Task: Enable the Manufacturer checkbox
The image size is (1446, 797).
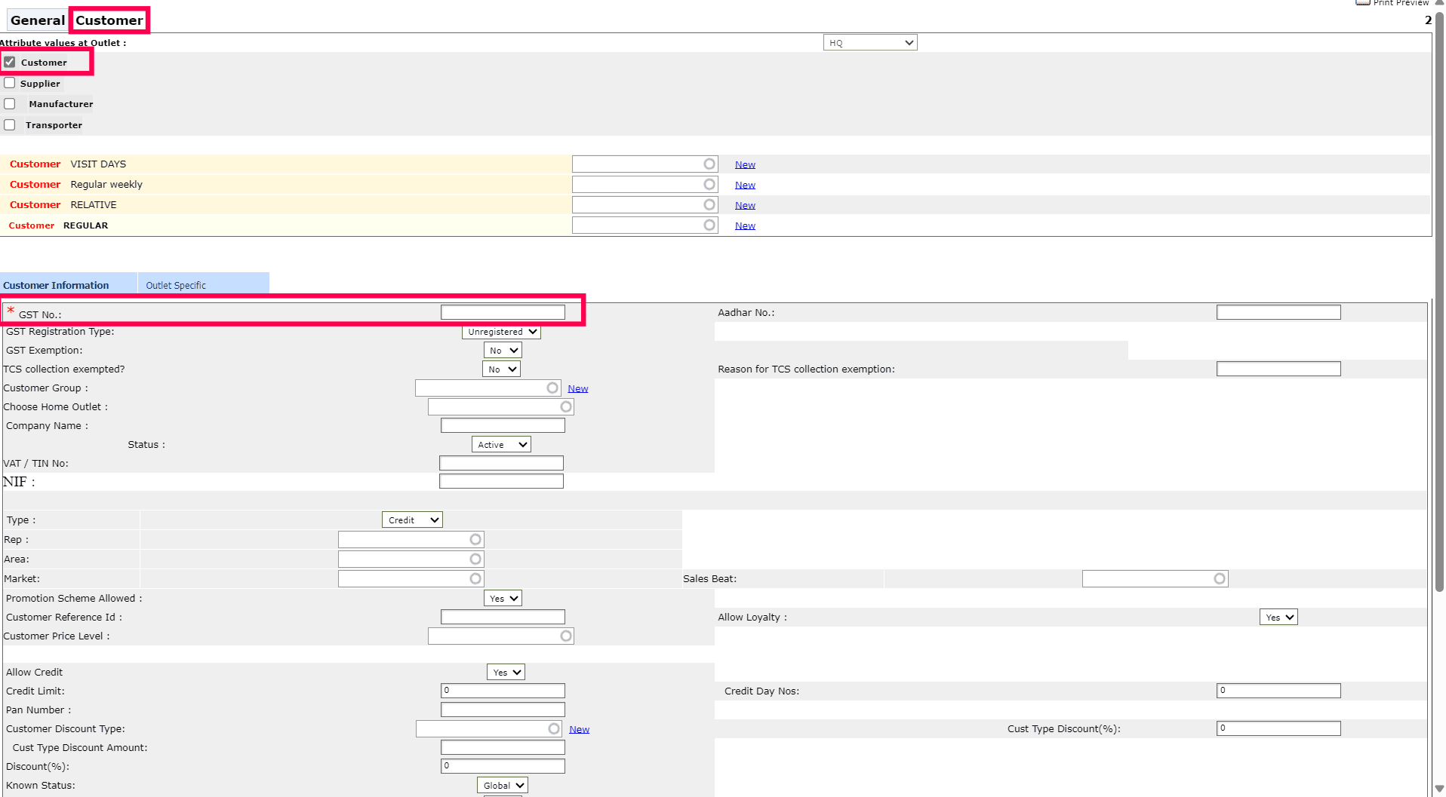Action: point(10,104)
